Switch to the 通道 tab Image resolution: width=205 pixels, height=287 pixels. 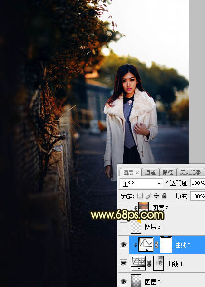tap(150, 172)
